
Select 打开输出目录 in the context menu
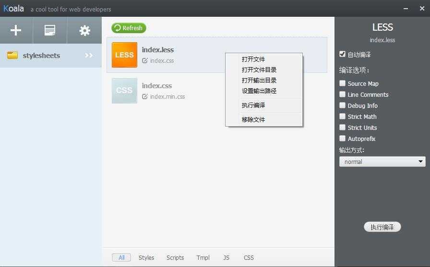pos(264,80)
